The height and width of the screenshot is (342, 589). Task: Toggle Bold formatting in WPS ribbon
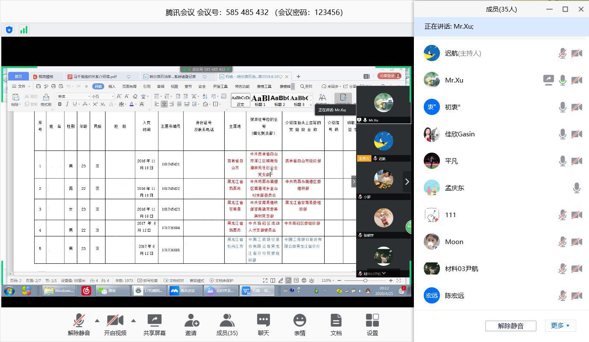click(x=60, y=104)
